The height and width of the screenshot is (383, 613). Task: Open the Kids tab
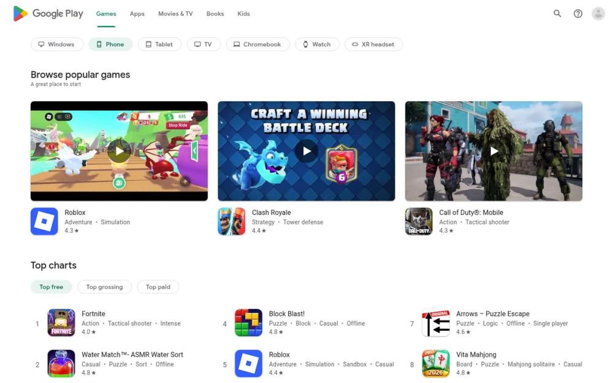tap(243, 13)
